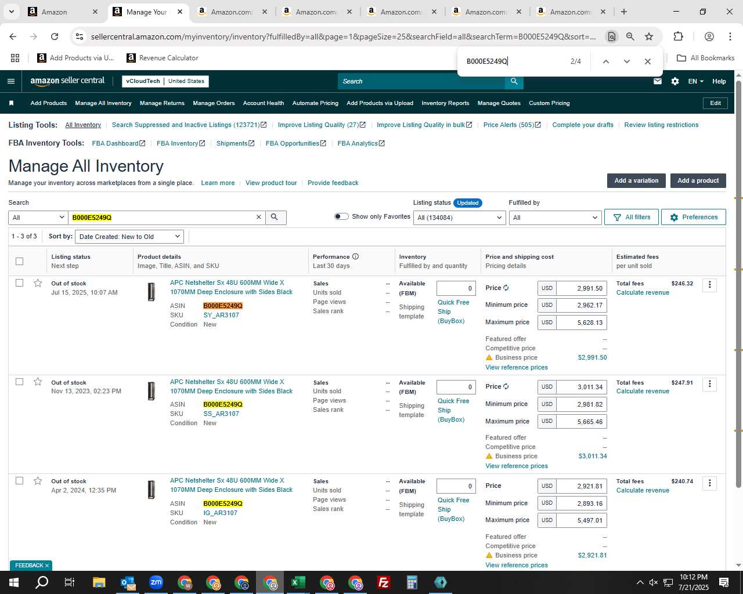Click the price field showing 2,991.50
This screenshot has height=594, width=743.
(x=581, y=288)
